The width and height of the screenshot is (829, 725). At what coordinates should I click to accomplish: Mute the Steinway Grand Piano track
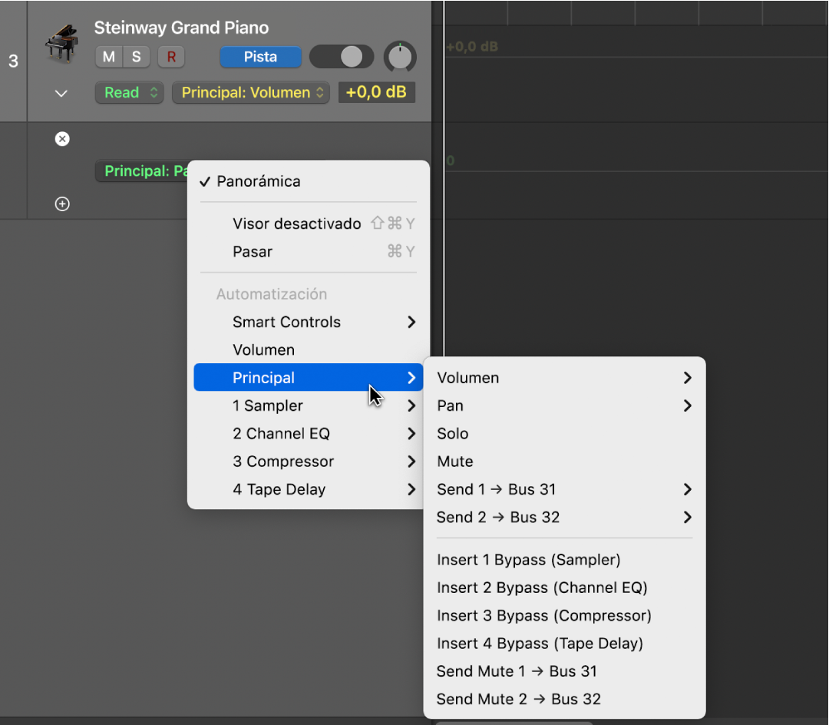[x=109, y=57]
